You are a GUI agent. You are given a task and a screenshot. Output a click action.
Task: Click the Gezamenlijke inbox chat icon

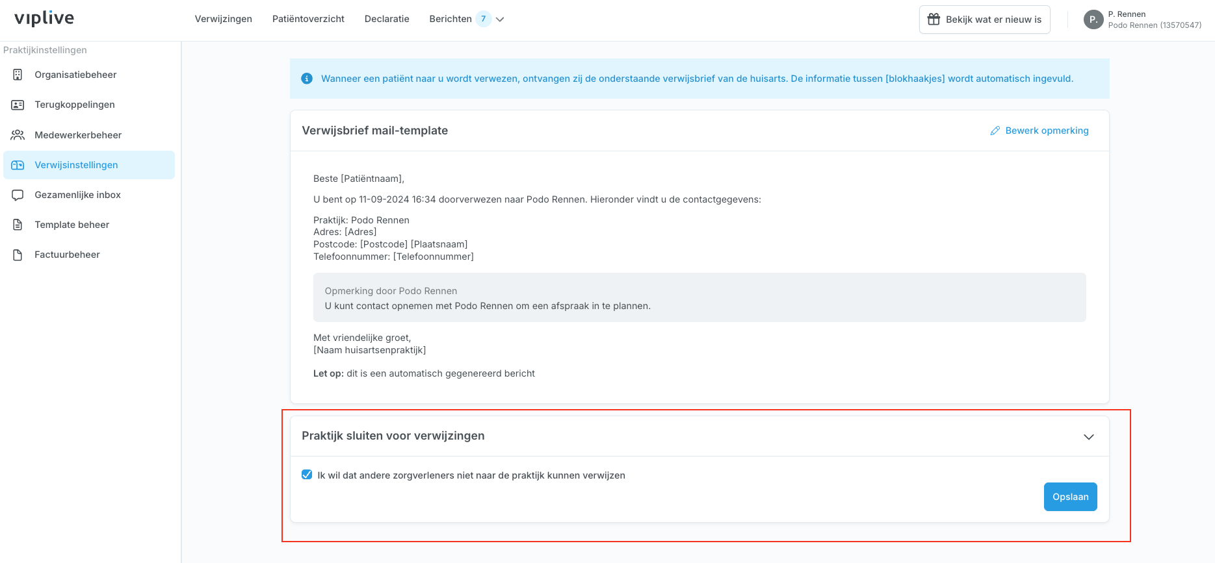(x=18, y=195)
